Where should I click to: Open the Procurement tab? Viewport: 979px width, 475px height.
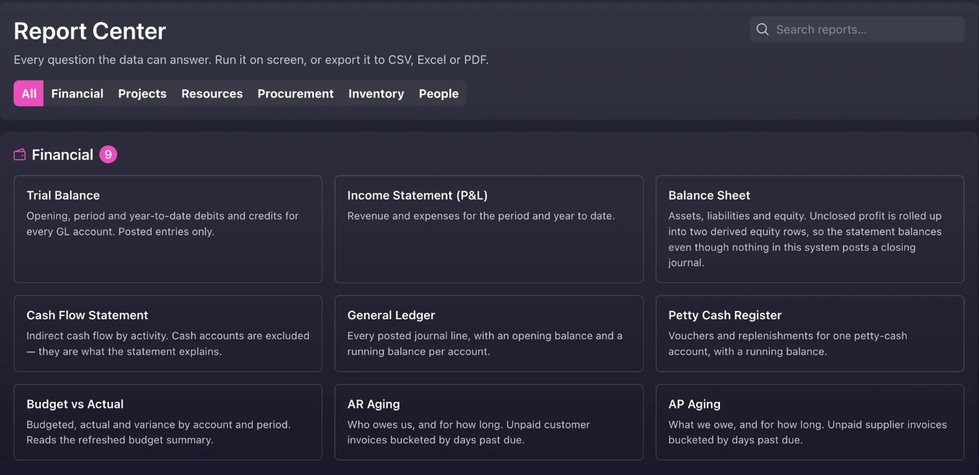(296, 94)
